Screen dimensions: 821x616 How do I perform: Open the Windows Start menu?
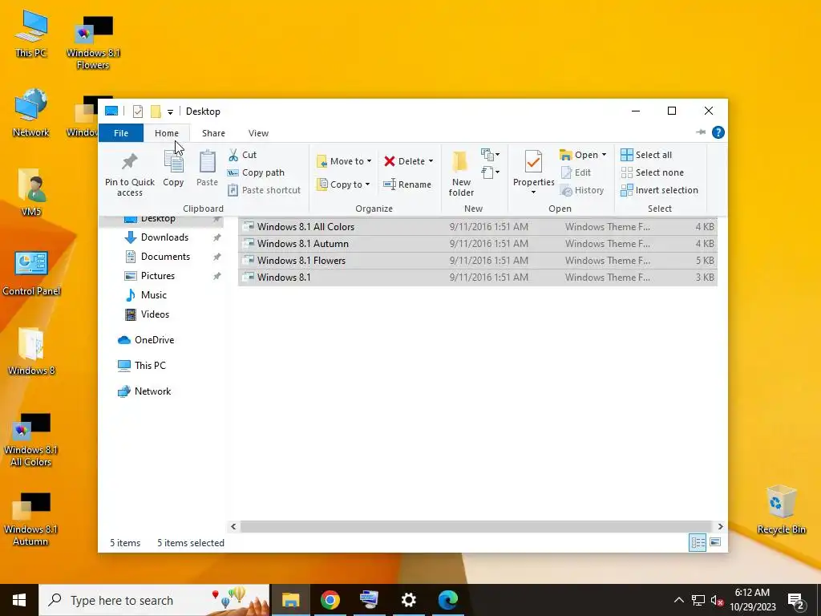click(19, 600)
